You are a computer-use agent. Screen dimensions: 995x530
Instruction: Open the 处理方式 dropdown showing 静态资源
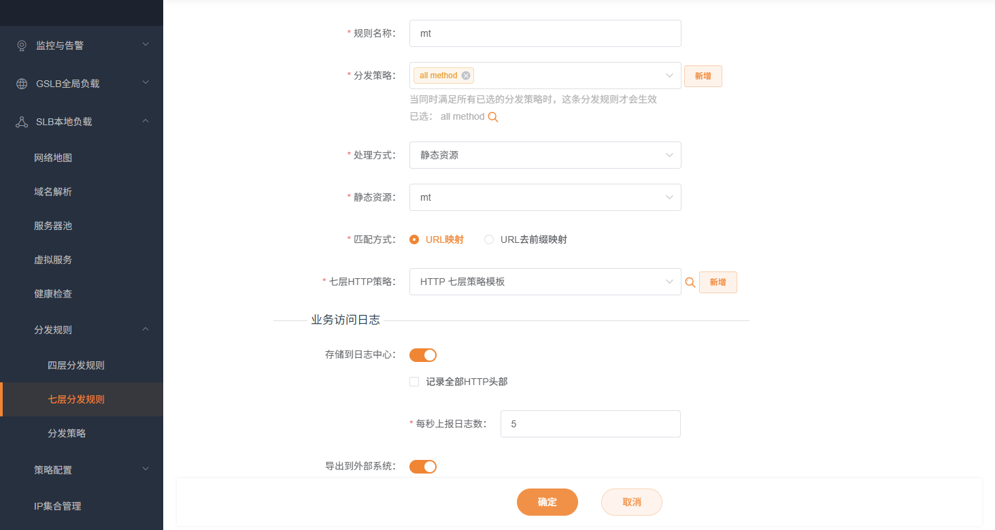[544, 155]
